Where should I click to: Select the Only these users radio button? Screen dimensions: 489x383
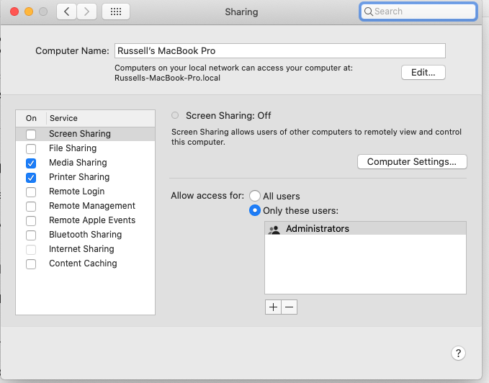coord(255,210)
